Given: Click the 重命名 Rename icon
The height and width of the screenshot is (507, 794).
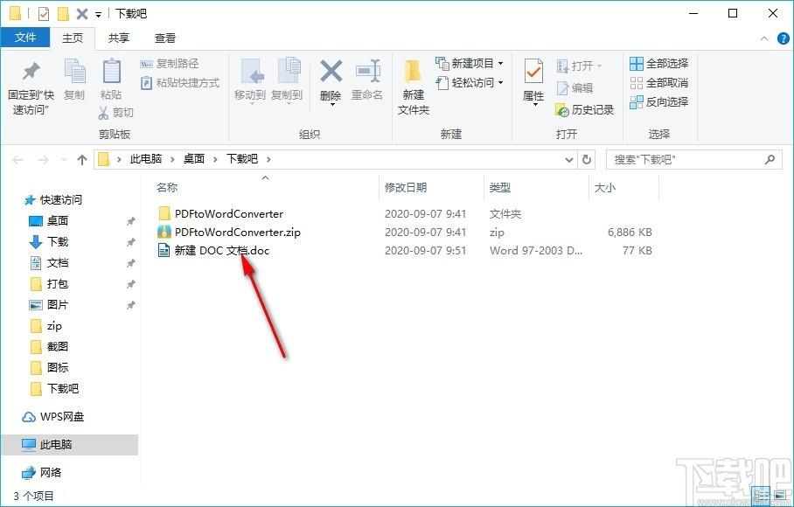Looking at the screenshot, I should [x=367, y=71].
